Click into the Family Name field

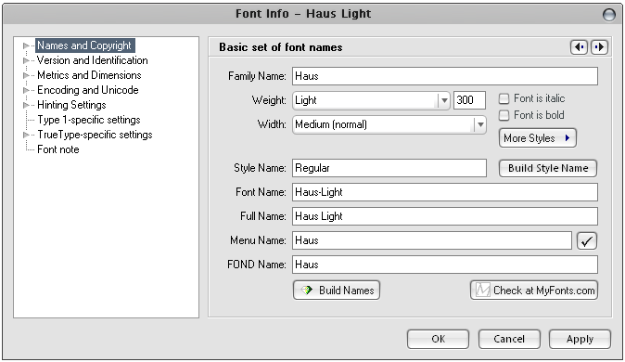pyautogui.click(x=445, y=76)
